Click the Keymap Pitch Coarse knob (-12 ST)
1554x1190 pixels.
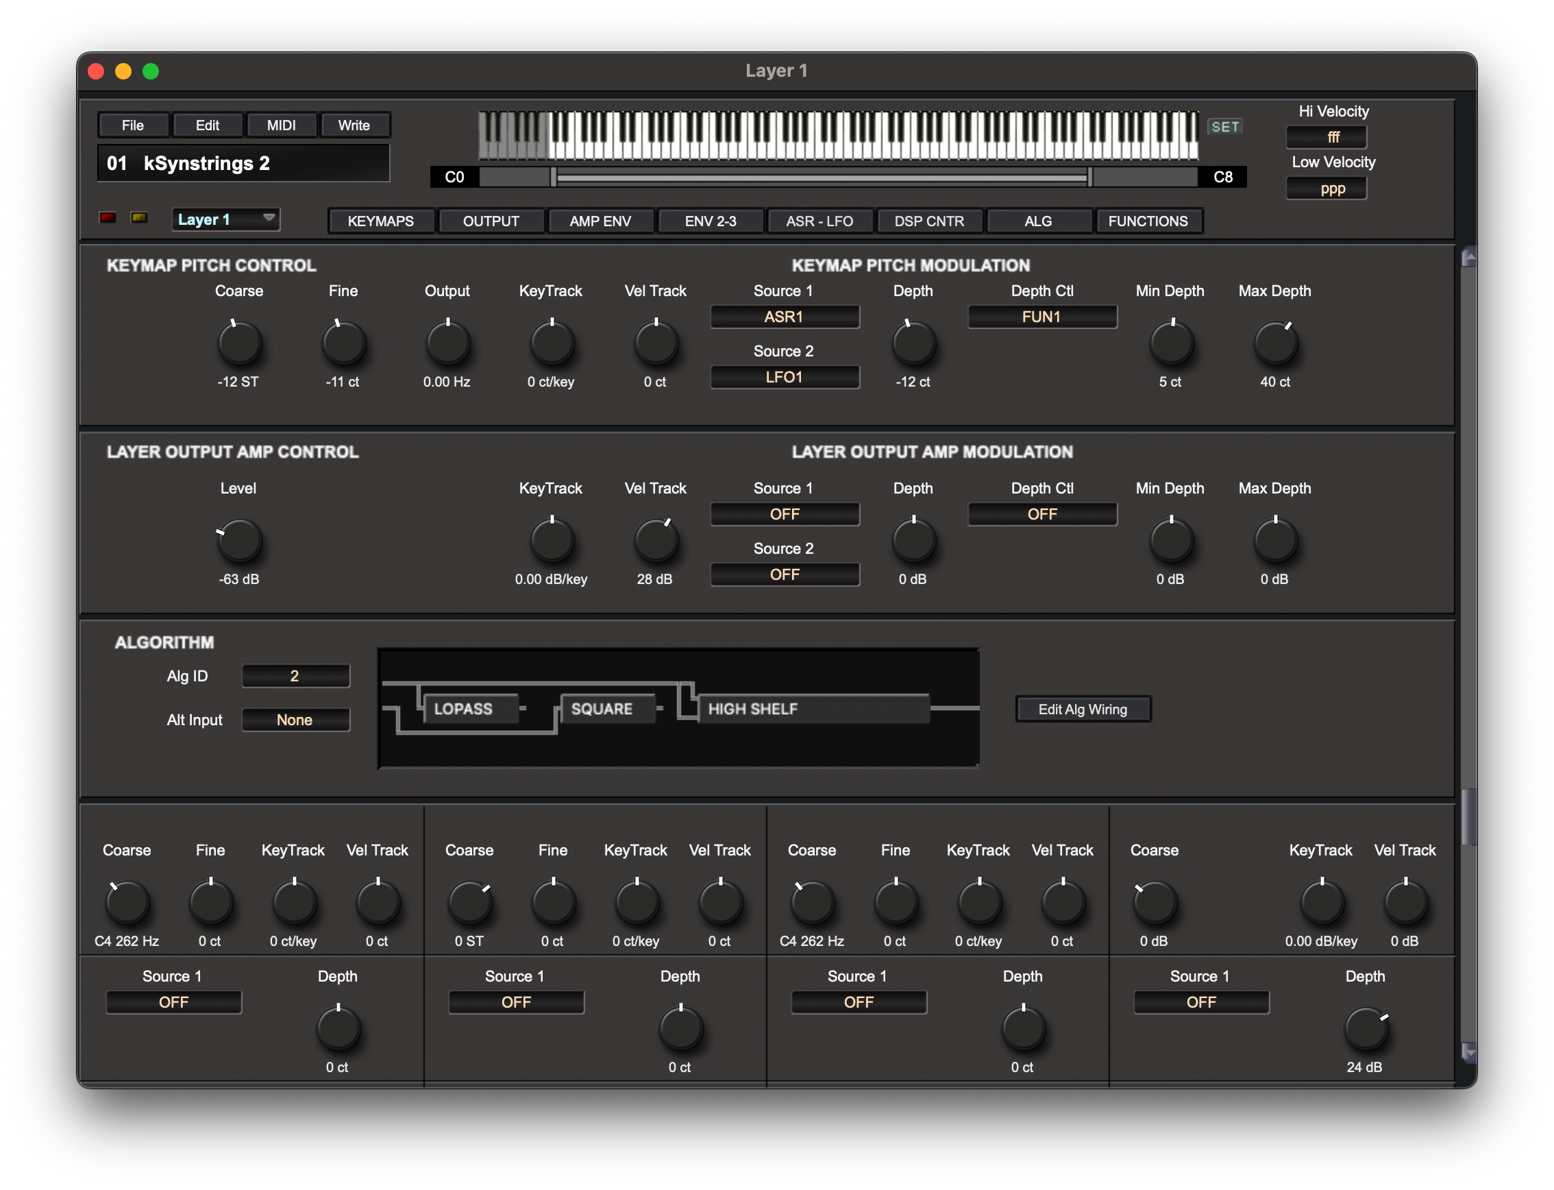(x=239, y=343)
